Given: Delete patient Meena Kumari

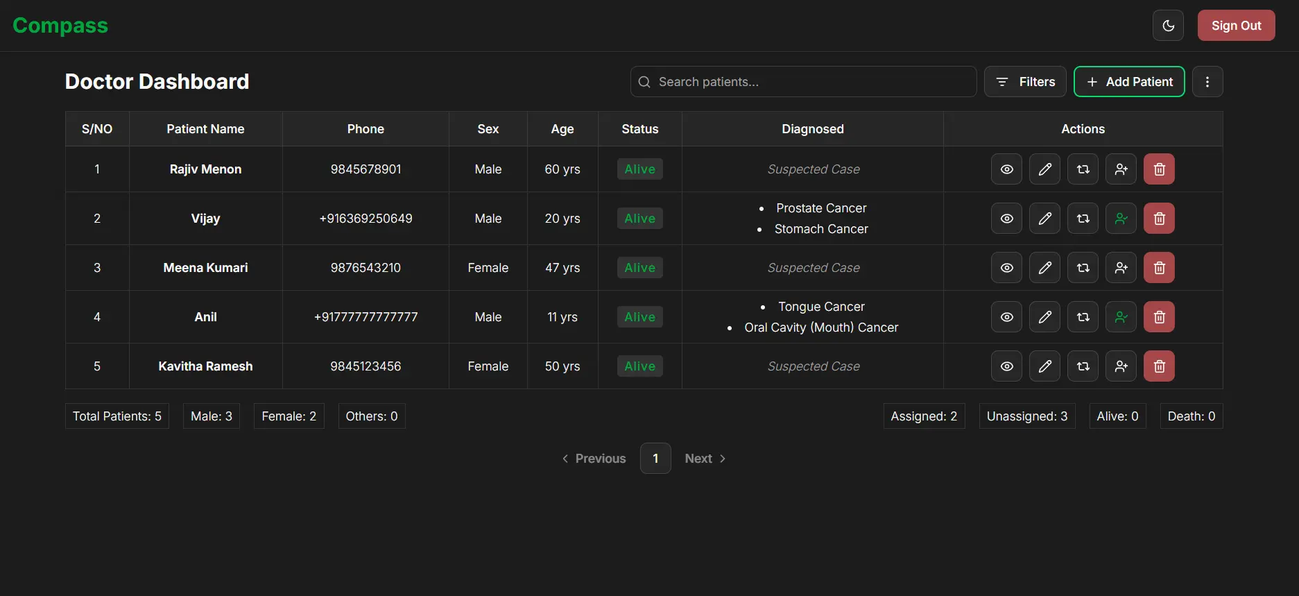Looking at the screenshot, I should (x=1159, y=268).
